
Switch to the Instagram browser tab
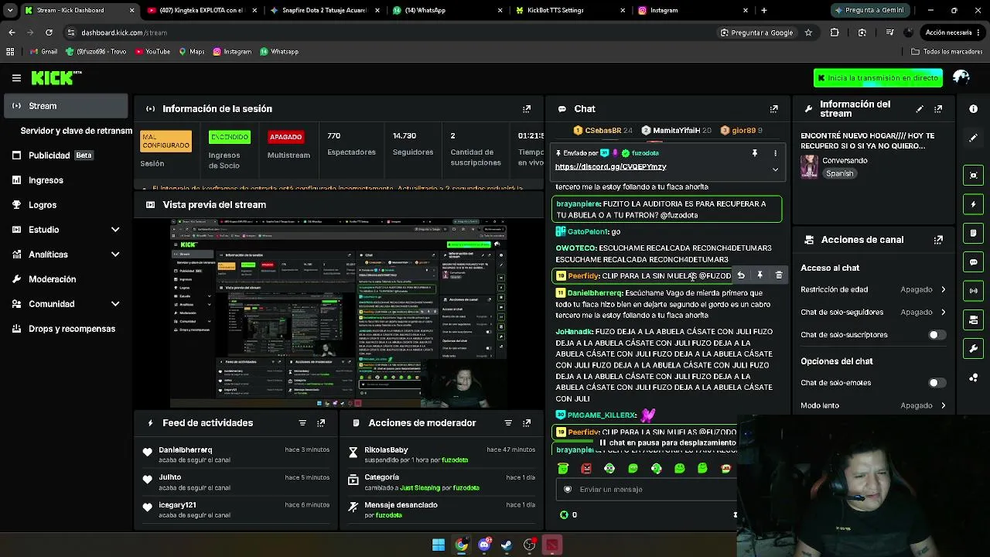click(692, 10)
